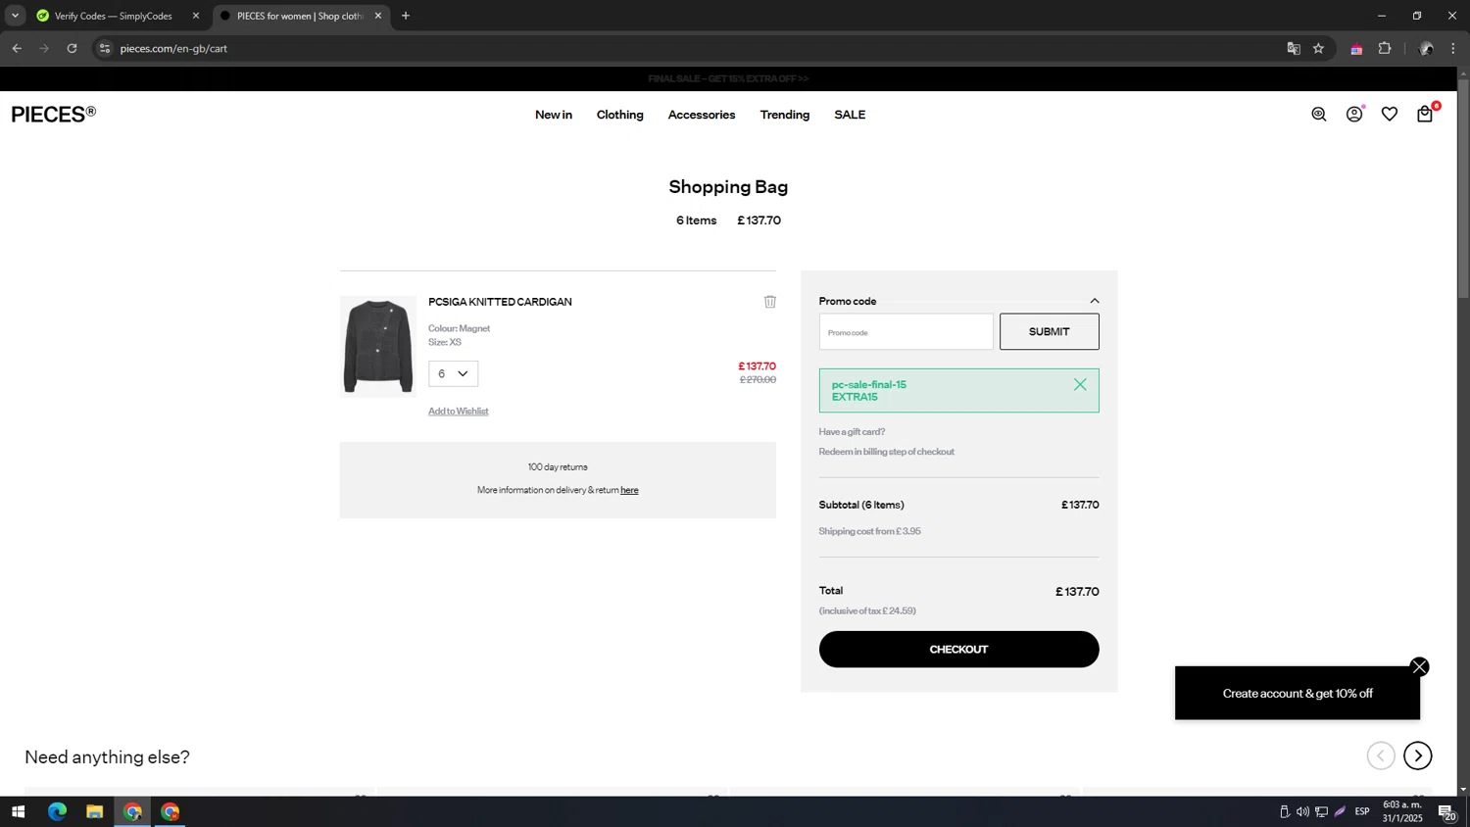The height and width of the screenshot is (827, 1470).
Task: Open Chrome menu with three dots
Action: pos(1453,48)
